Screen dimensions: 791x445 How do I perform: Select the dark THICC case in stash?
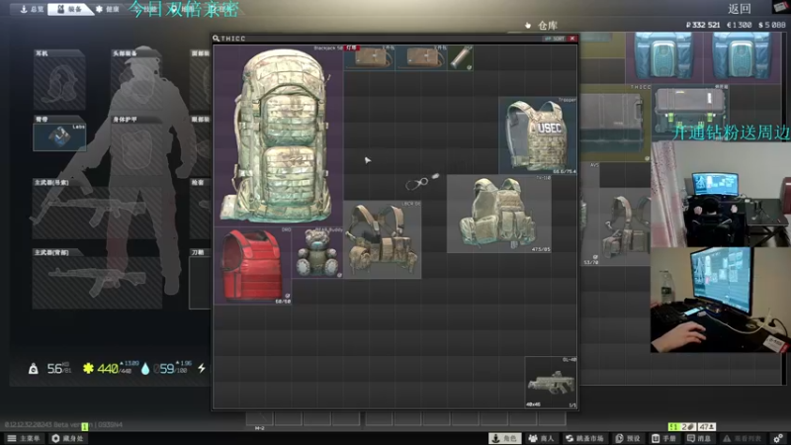[614, 122]
